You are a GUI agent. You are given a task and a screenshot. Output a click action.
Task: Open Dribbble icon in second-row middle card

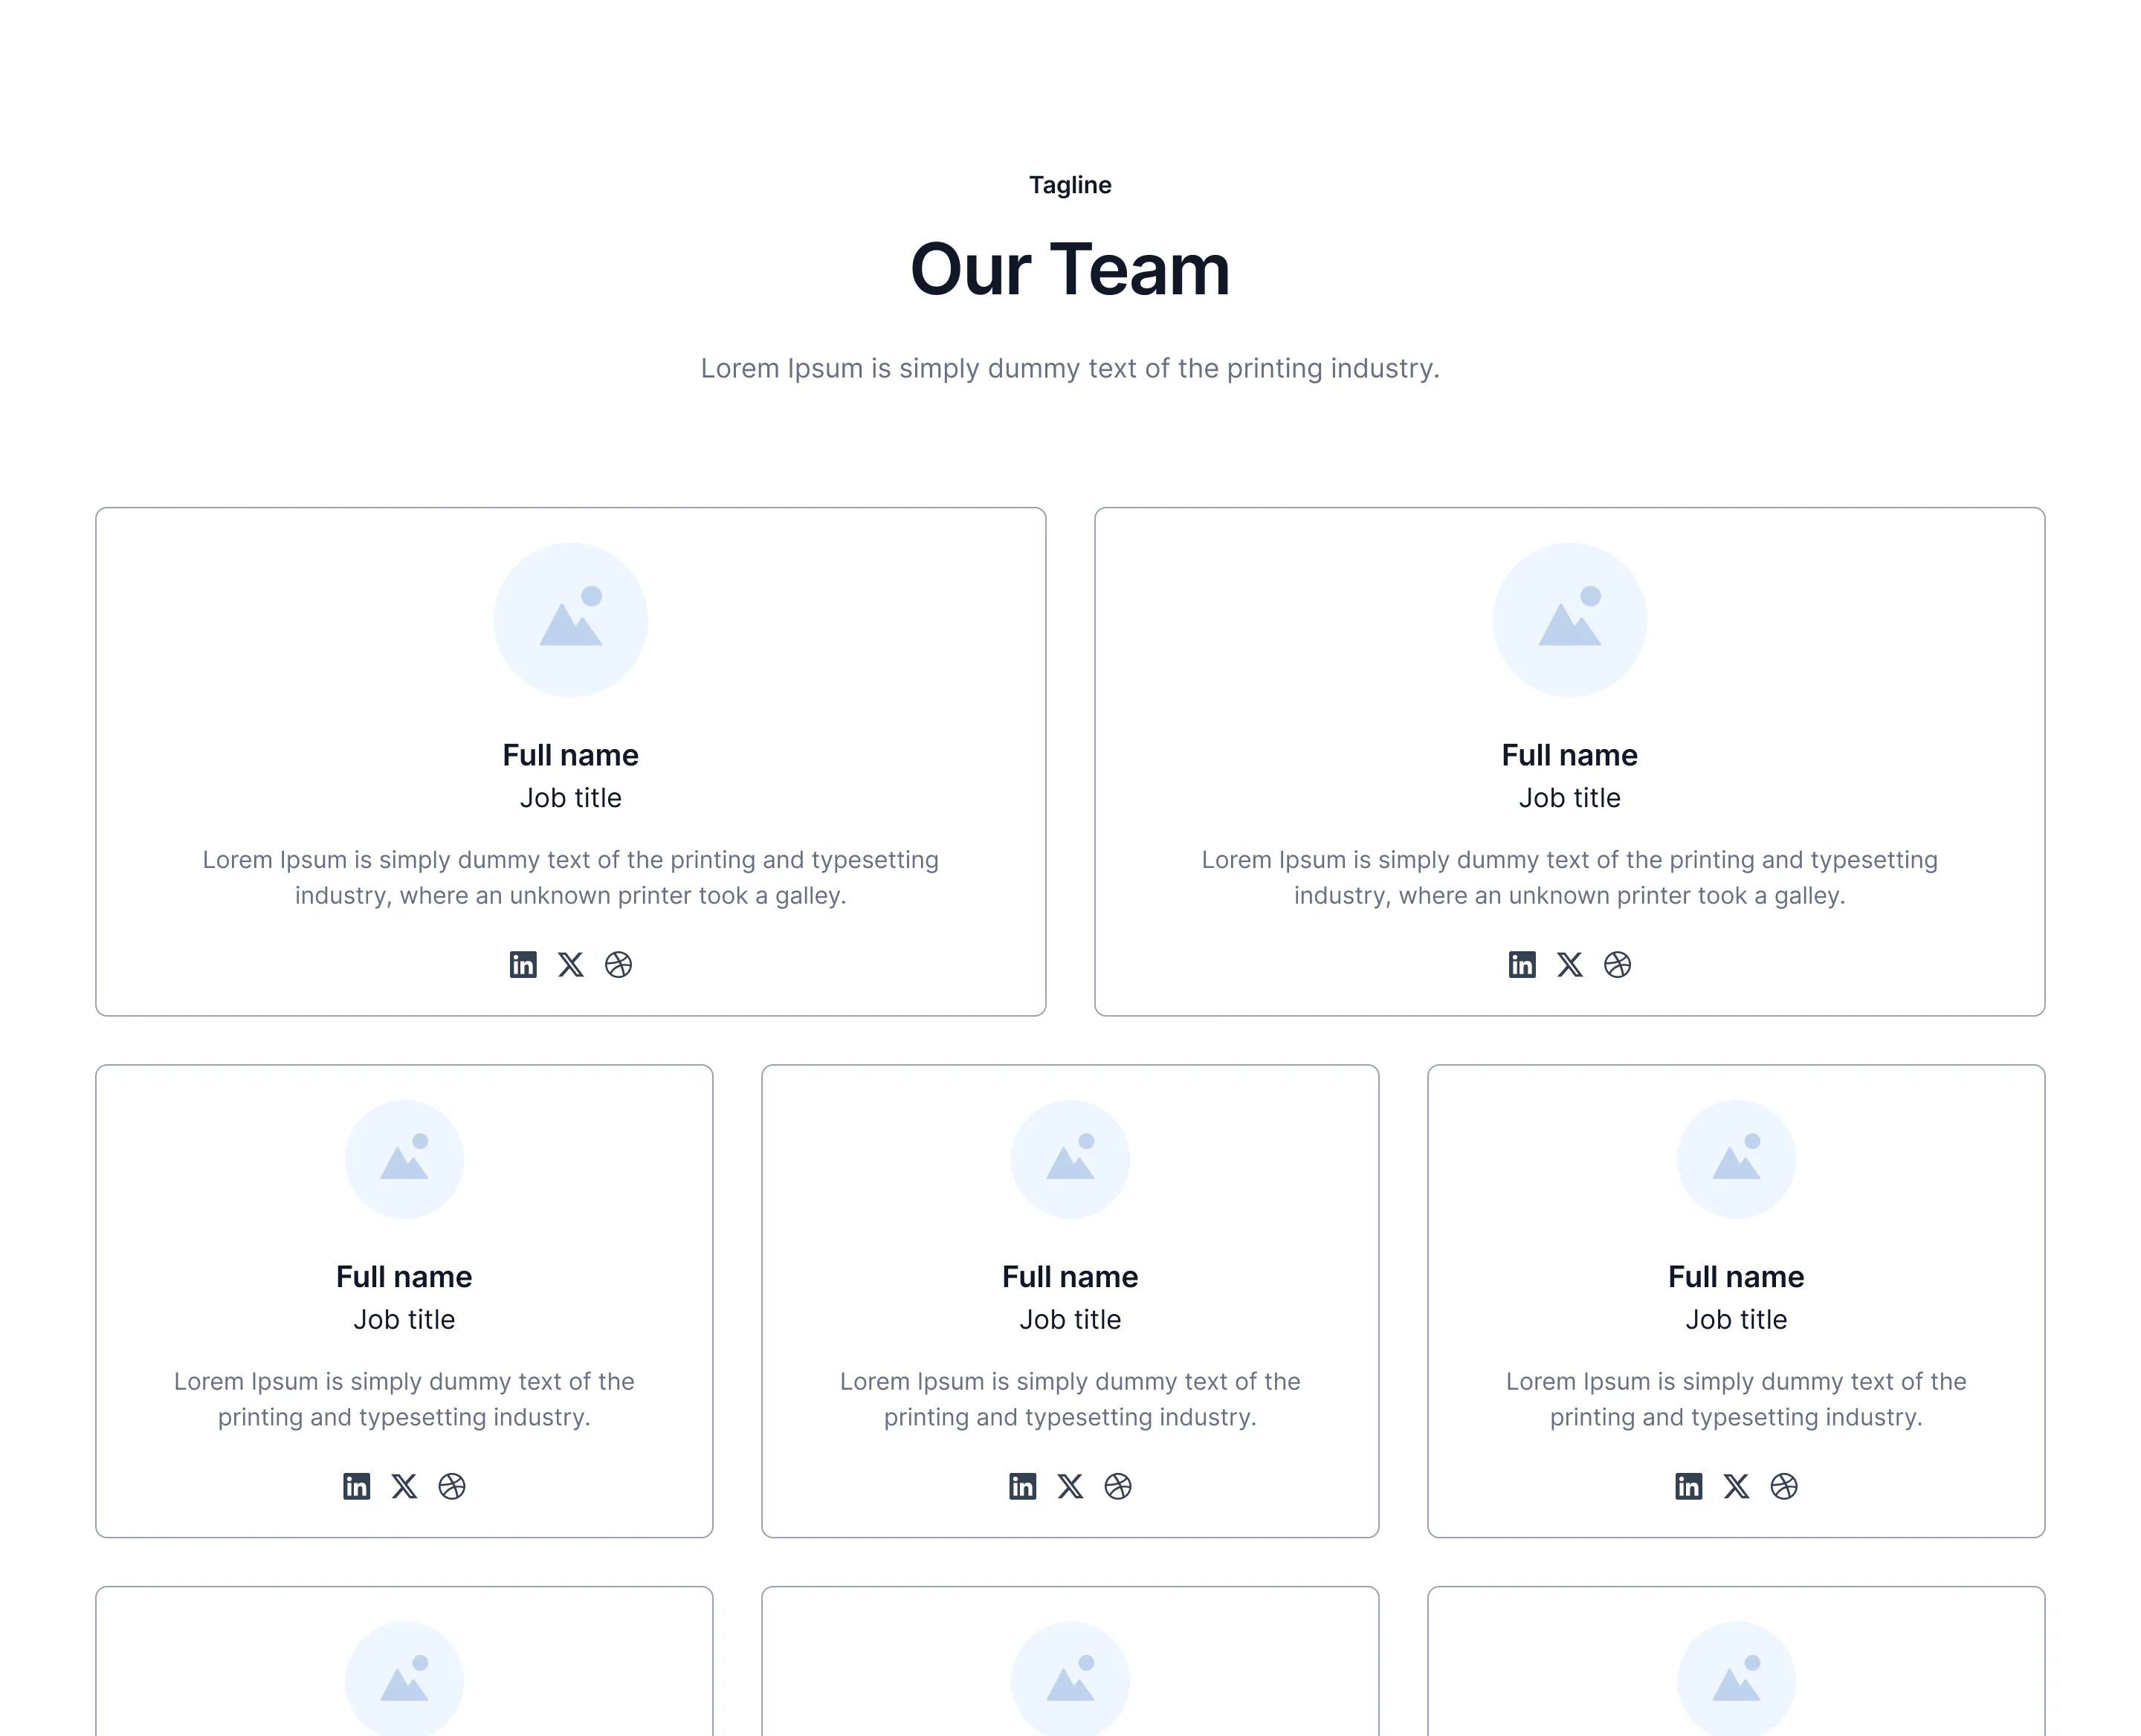(1117, 1486)
